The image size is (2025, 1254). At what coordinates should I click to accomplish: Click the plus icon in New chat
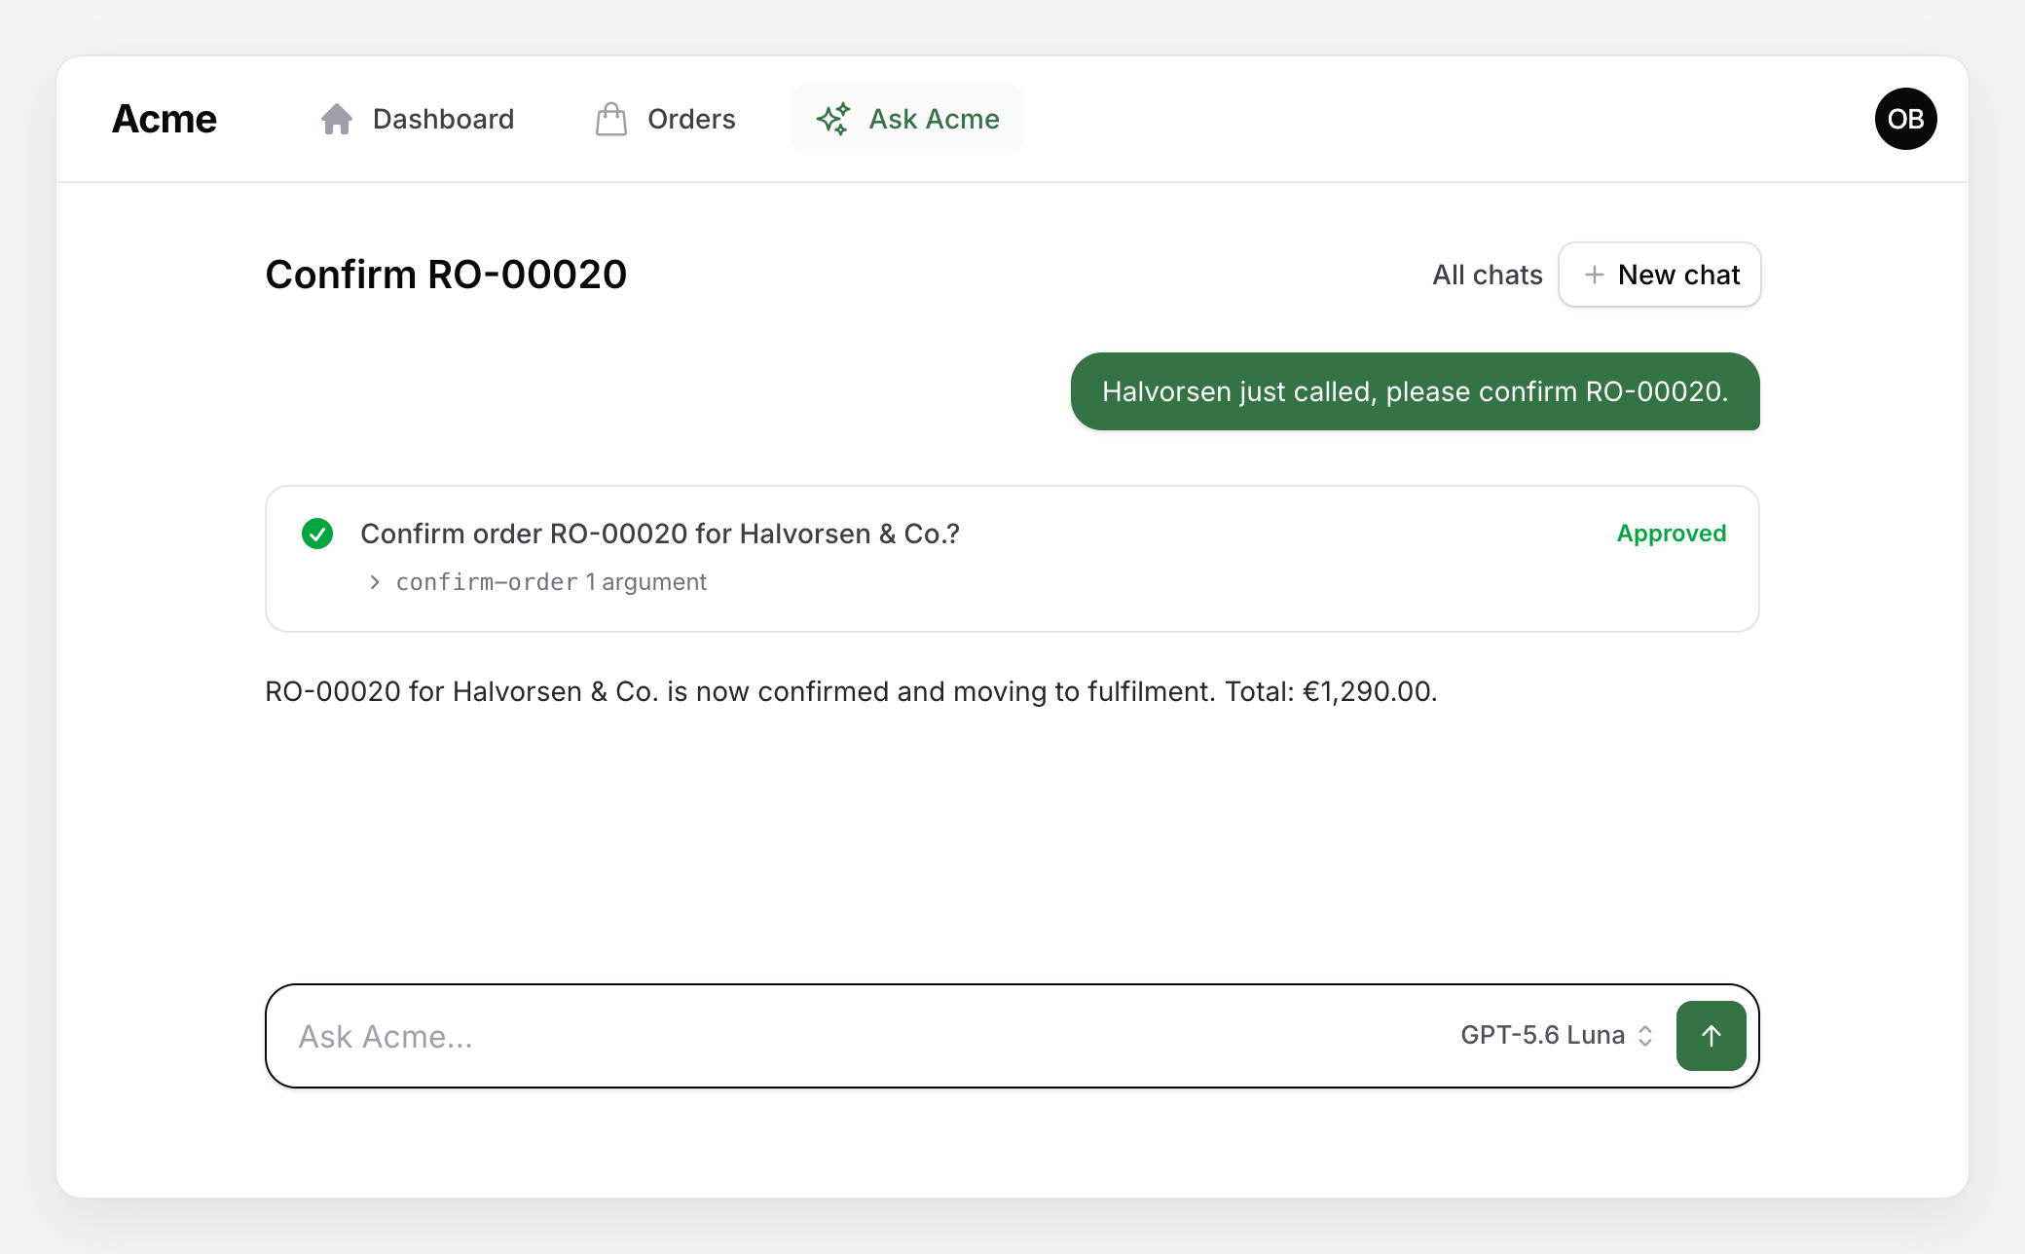tap(1594, 275)
